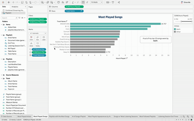
Task: Toggle the Show Me panel
Action: pos(186,2)
